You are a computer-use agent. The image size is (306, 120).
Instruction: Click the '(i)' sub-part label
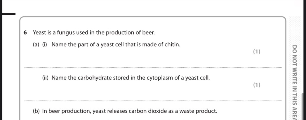click(45, 45)
